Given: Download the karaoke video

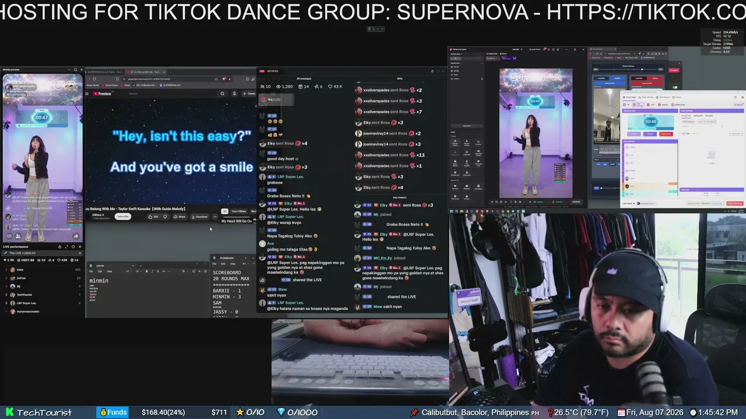Looking at the screenshot, I should click(199, 216).
